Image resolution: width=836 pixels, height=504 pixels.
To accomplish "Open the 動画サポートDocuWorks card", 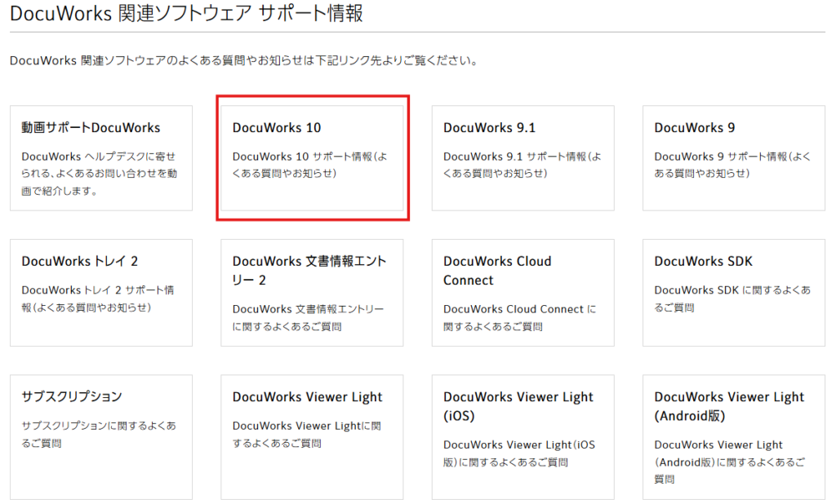I will (101, 157).
